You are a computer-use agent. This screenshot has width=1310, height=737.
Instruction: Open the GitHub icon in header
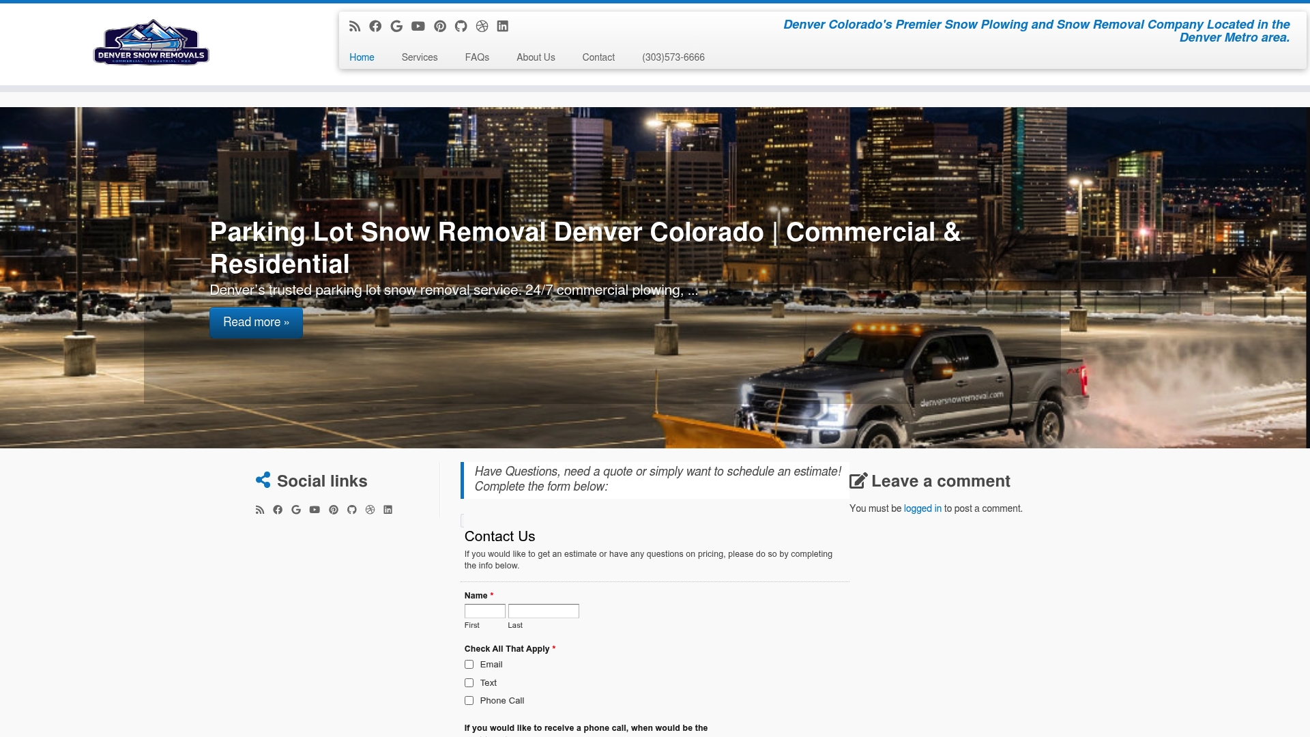(x=461, y=26)
